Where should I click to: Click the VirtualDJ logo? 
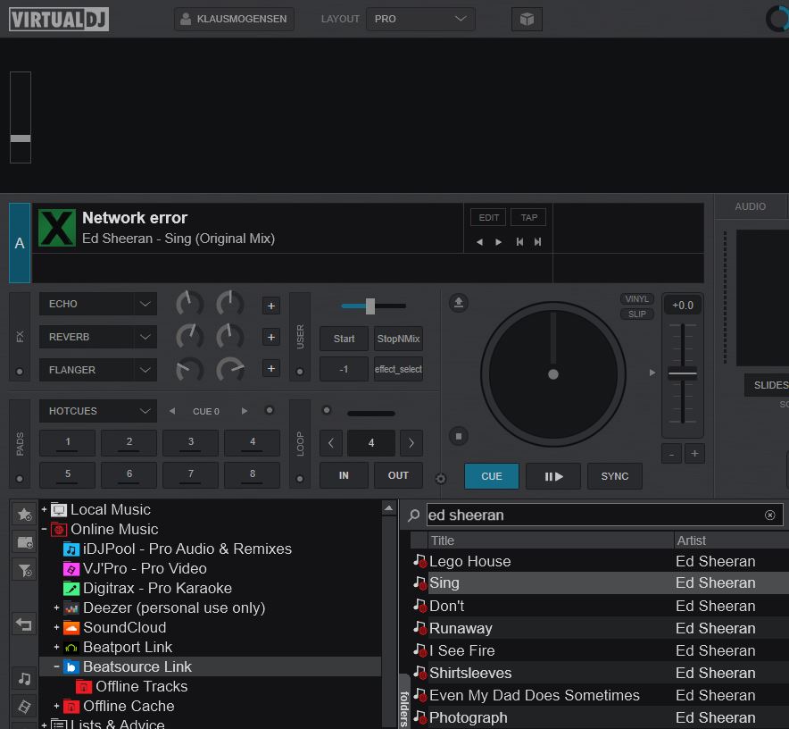58,19
